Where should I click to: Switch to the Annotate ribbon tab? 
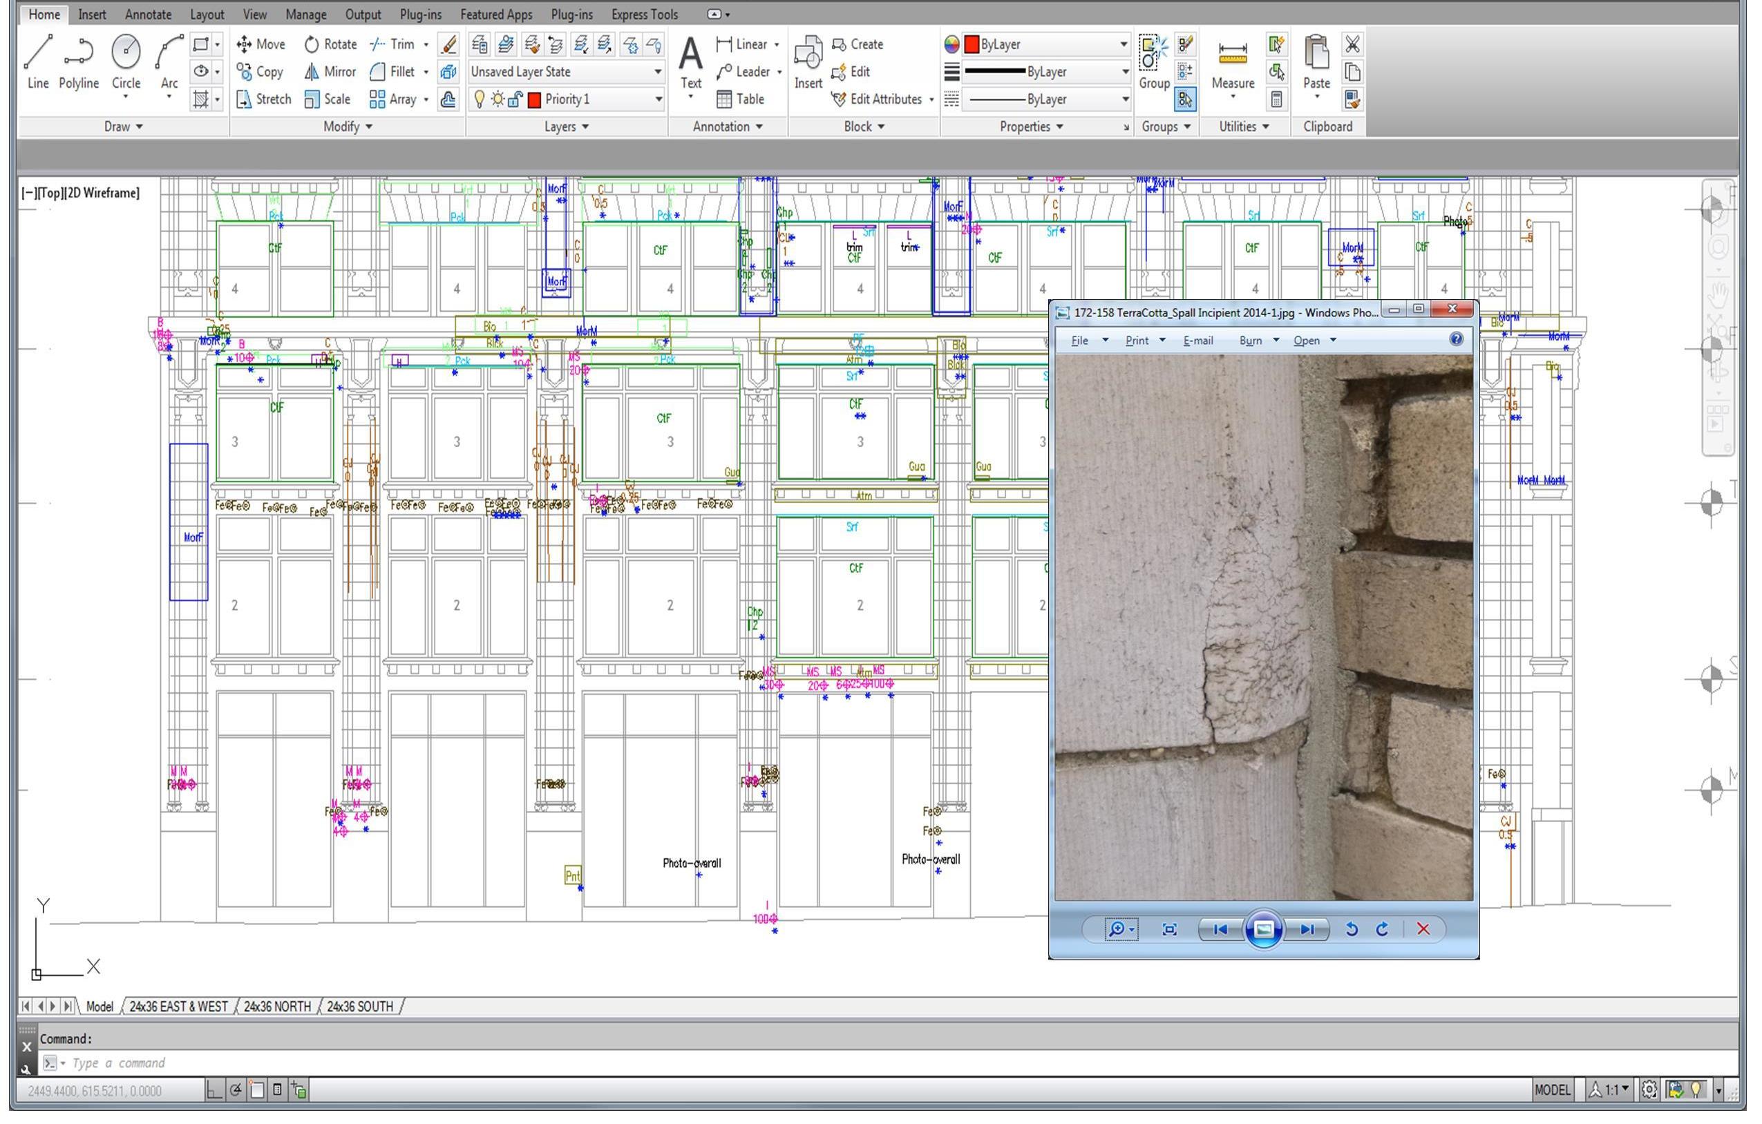pos(148,14)
